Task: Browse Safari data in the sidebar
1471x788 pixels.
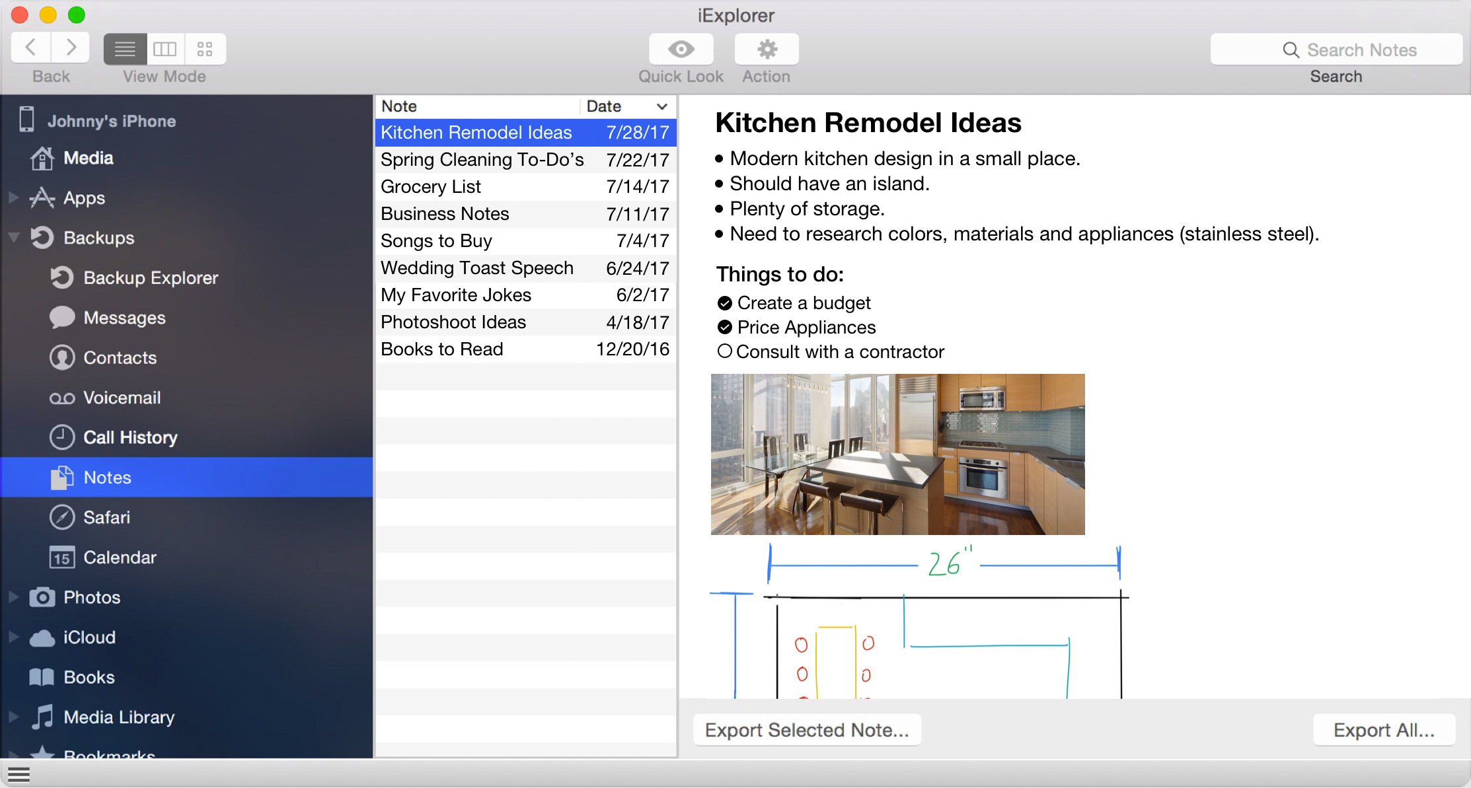Action: [109, 517]
